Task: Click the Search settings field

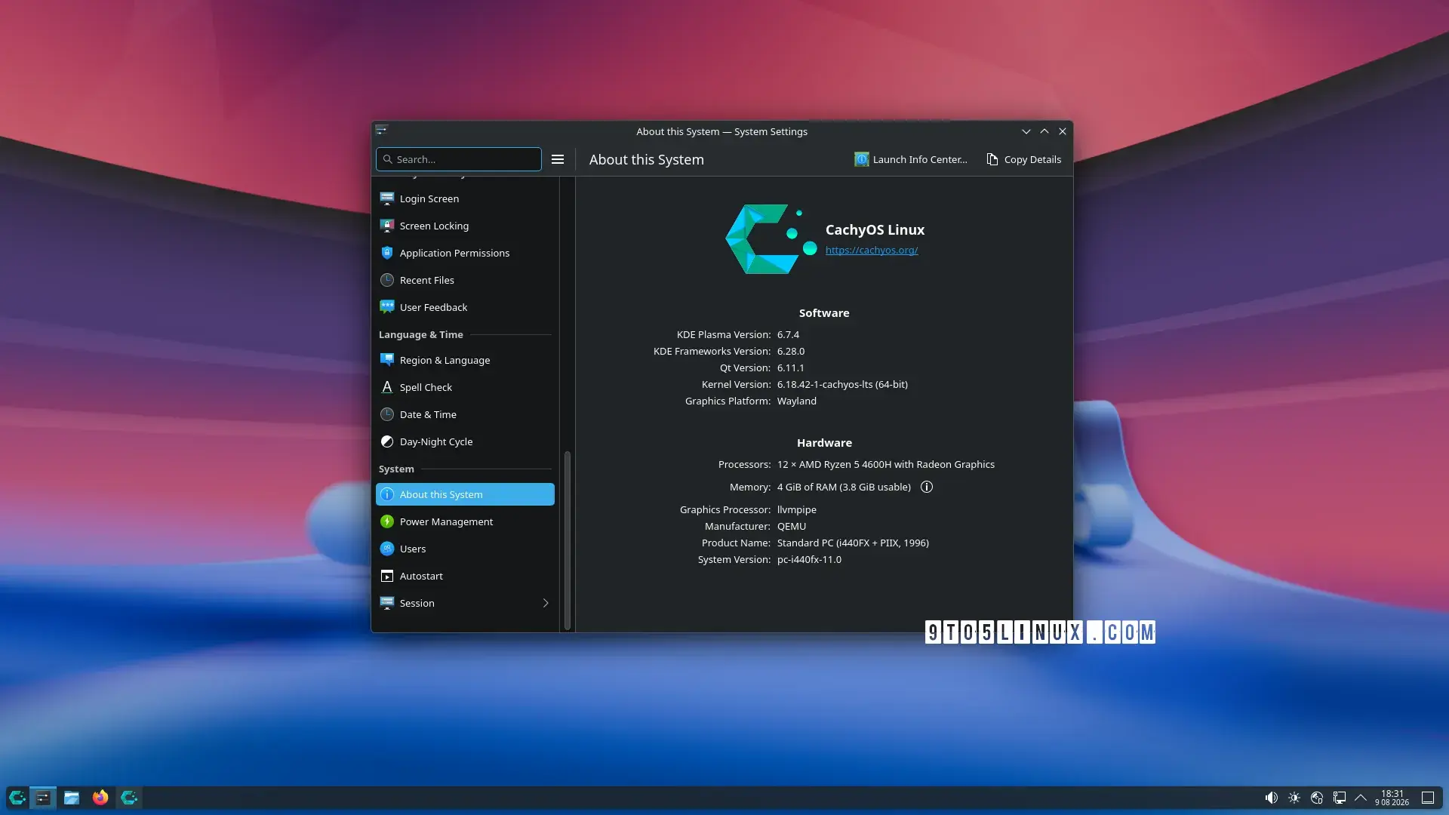Action: point(459,159)
